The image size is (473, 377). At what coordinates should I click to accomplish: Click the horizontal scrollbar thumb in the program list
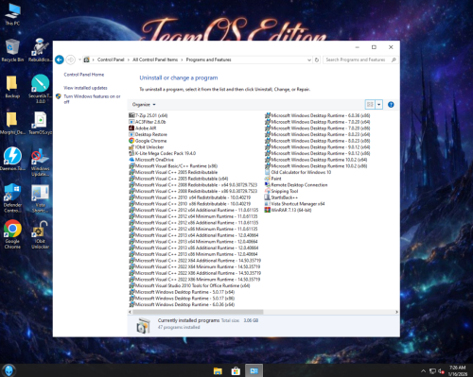[198, 312]
